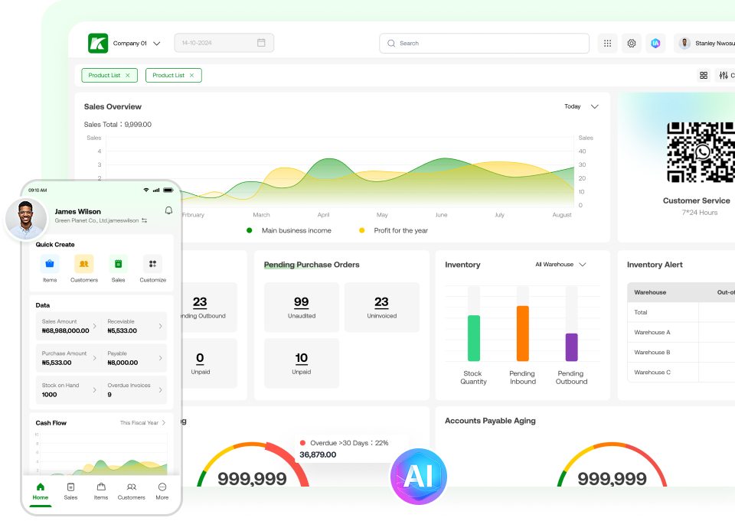Tap the battery status icon on phone
735x521 pixels.
coord(168,190)
